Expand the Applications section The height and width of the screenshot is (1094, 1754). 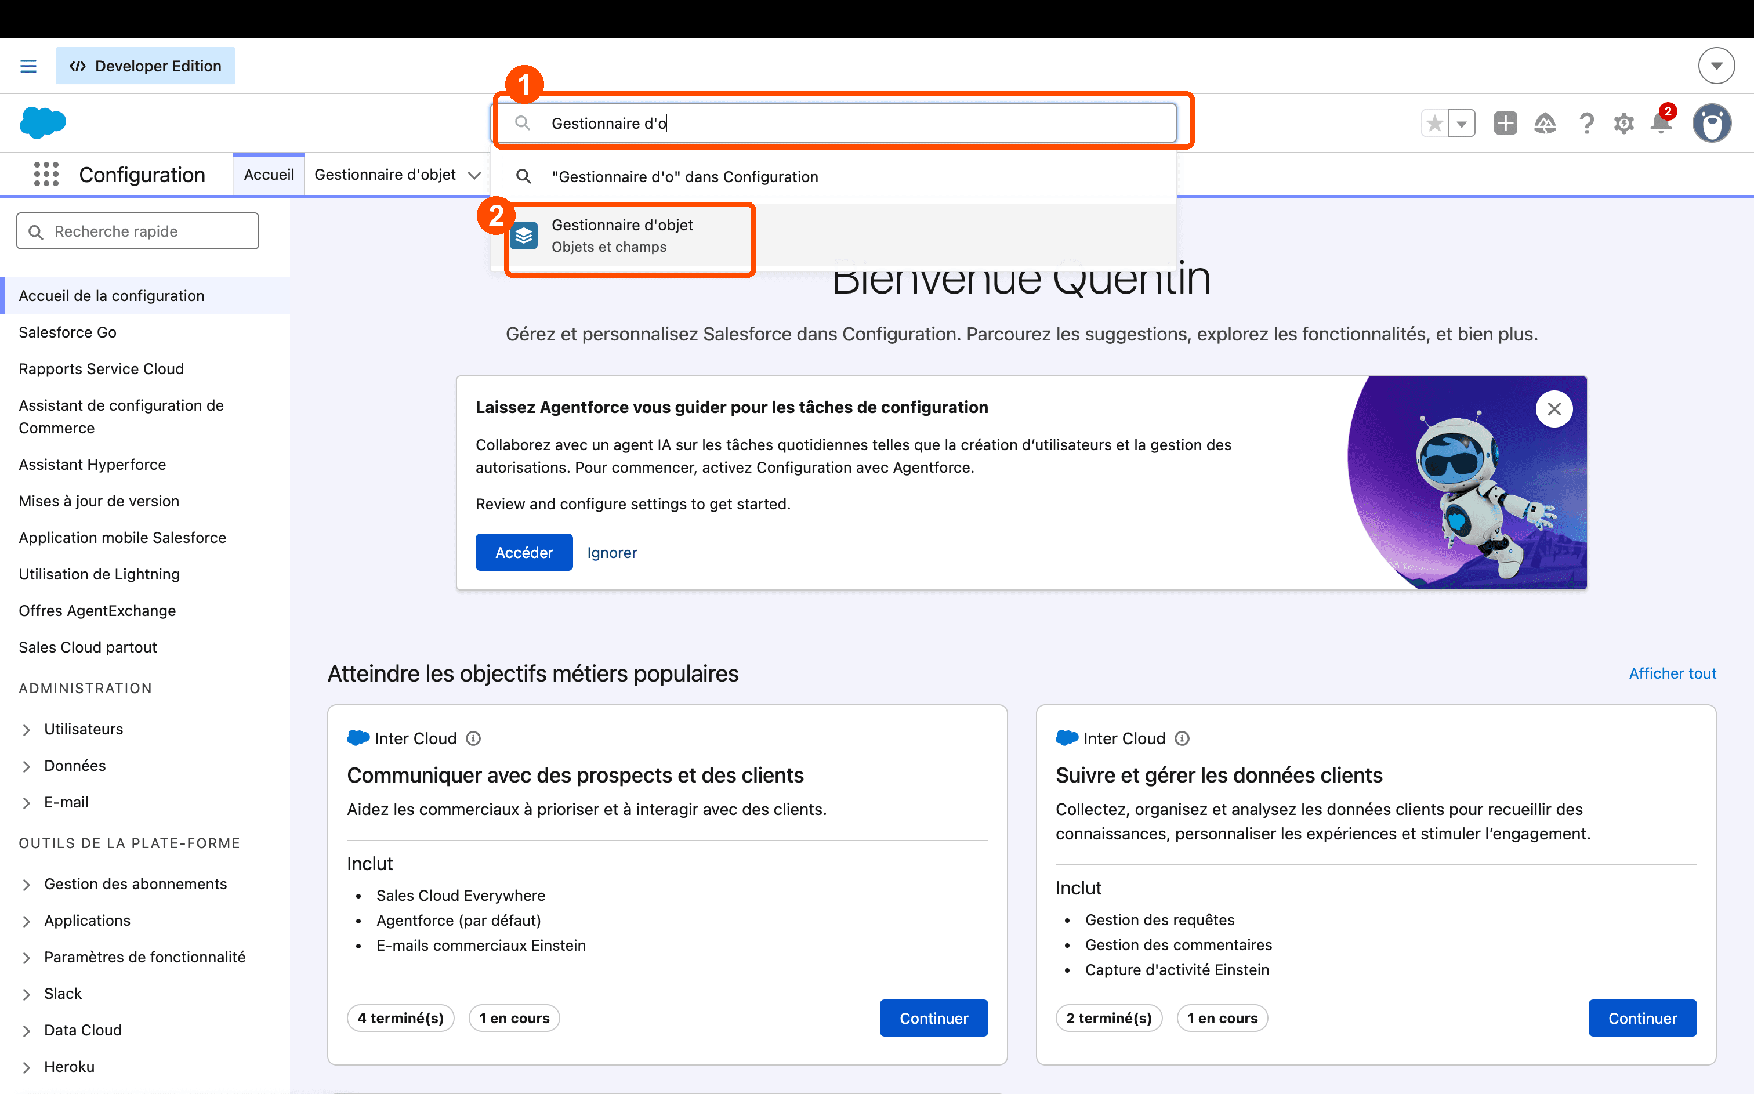click(26, 921)
